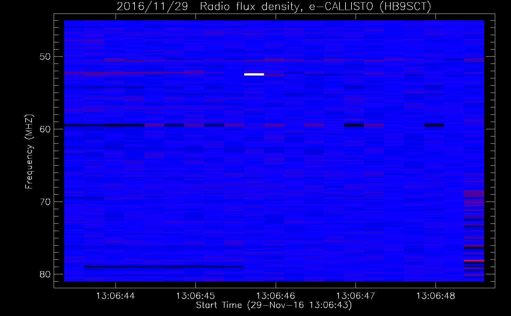Click the 13:06:47 time tick label
The height and width of the screenshot is (316, 511).
pyautogui.click(x=356, y=296)
